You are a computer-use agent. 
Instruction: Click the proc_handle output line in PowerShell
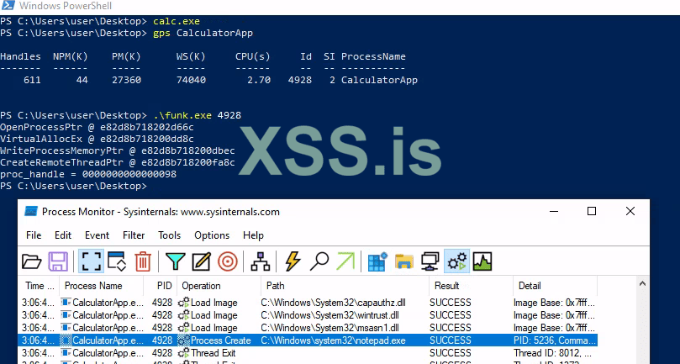click(88, 174)
